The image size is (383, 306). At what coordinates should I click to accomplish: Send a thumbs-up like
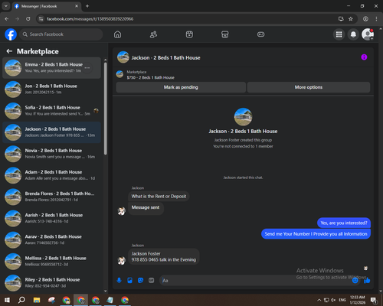coord(367,281)
